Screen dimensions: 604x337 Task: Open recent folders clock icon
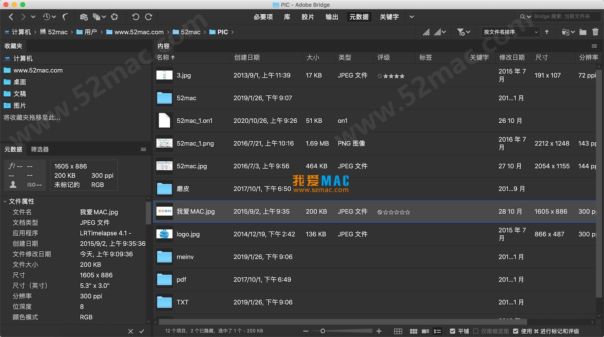point(568,32)
